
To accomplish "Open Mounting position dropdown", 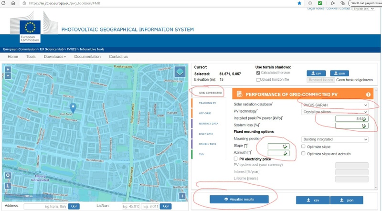I will (x=335, y=139).
